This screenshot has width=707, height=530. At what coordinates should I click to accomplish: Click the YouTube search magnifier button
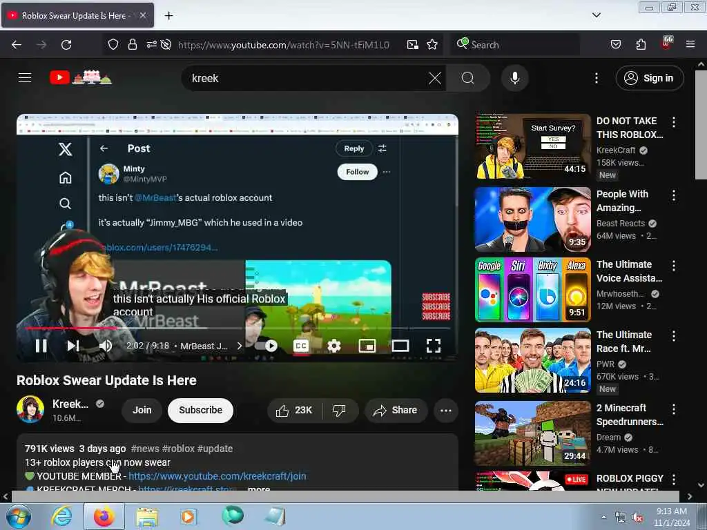tap(468, 78)
